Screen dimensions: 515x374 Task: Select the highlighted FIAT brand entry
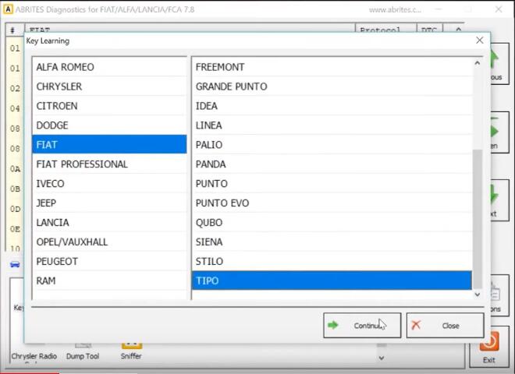(x=109, y=144)
